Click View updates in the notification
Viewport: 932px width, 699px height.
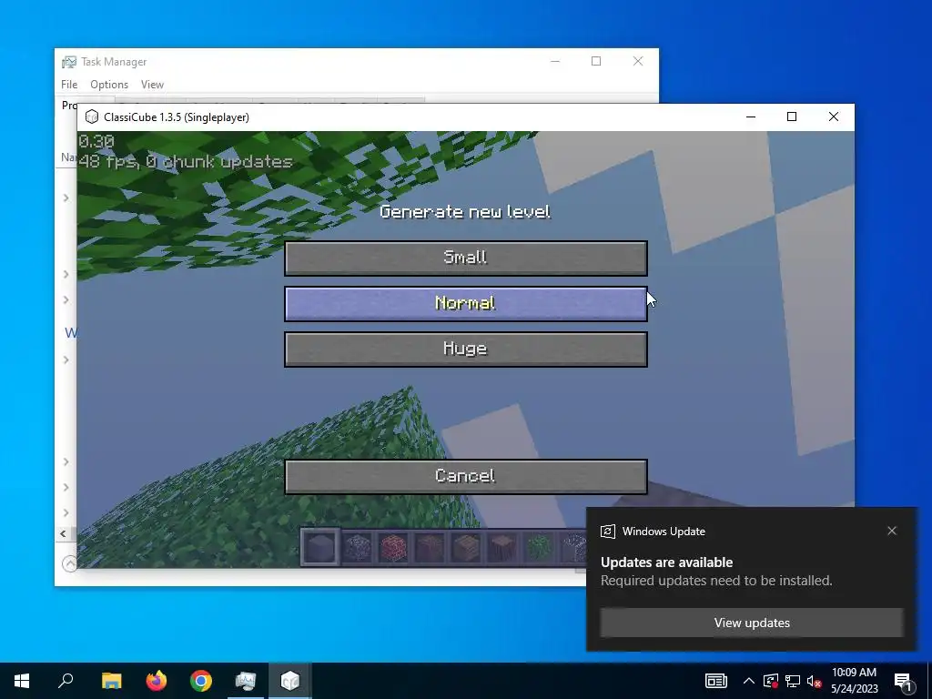click(x=752, y=623)
